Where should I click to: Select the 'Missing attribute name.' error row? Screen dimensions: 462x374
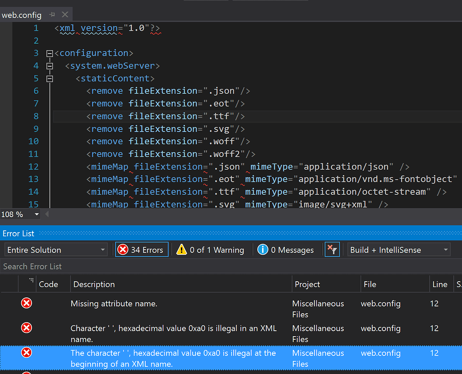point(231,309)
